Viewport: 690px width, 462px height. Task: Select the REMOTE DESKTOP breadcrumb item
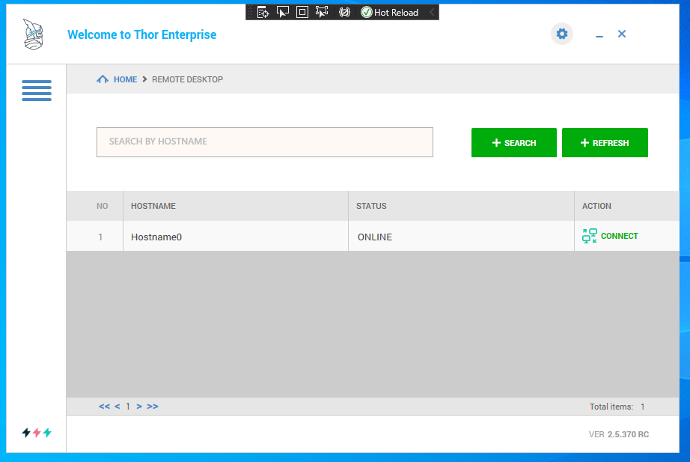click(x=187, y=79)
